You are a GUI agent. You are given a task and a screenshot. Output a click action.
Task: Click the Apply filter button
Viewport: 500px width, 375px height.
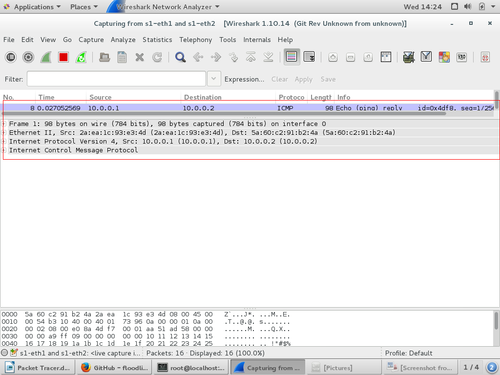pos(304,79)
